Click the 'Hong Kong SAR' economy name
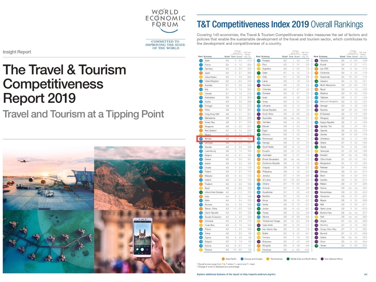 tap(211, 114)
